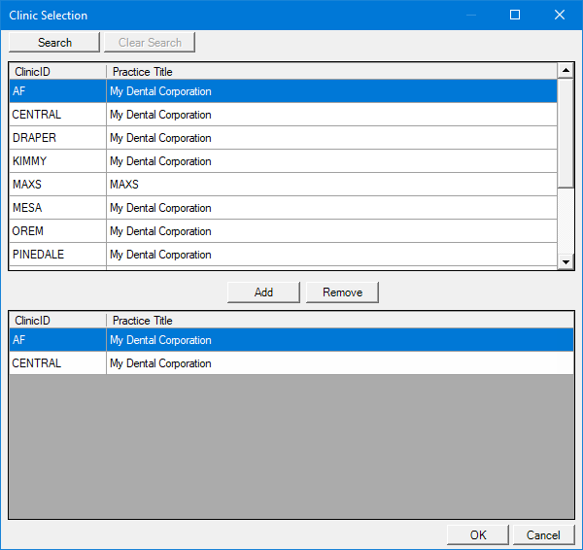
Task: Confirm selection with OK button
Action: 477,535
